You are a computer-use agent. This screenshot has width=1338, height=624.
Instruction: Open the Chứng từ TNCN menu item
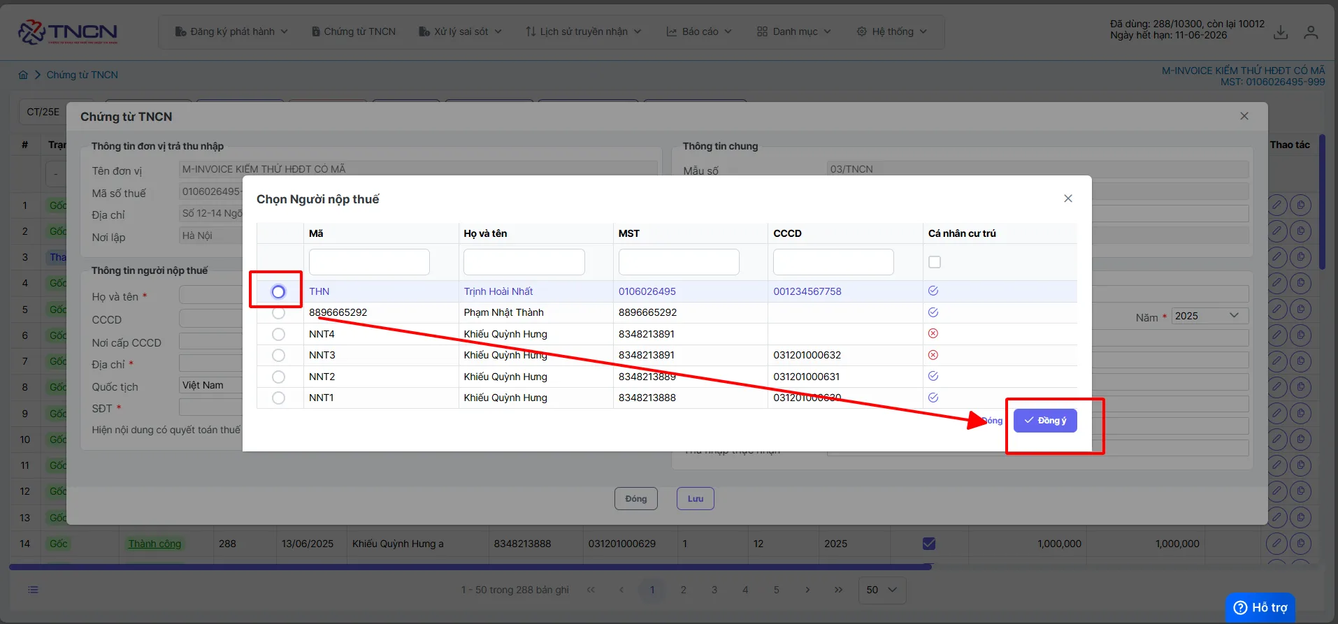[354, 31]
